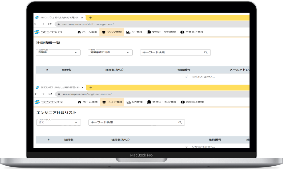
Task: Click database icon of マスタ管理 on staff-management page
Action: (104, 32)
